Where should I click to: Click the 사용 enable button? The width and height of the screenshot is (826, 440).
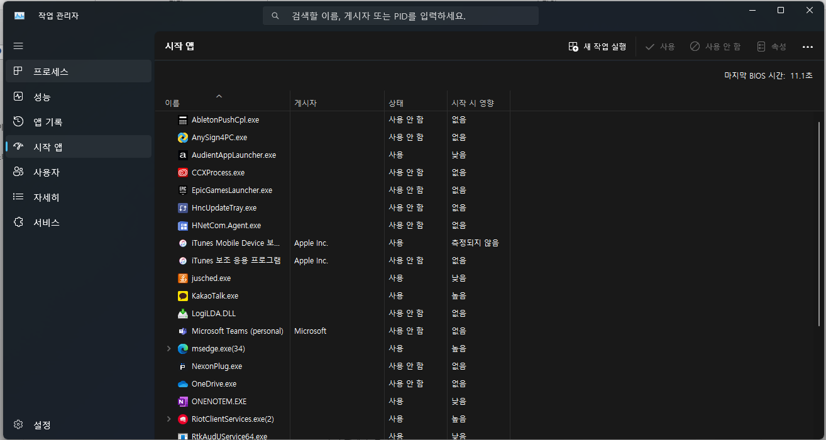coord(660,47)
